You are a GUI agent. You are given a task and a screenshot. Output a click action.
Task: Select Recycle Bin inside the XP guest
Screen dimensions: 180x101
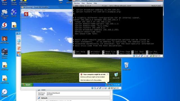[116, 75]
